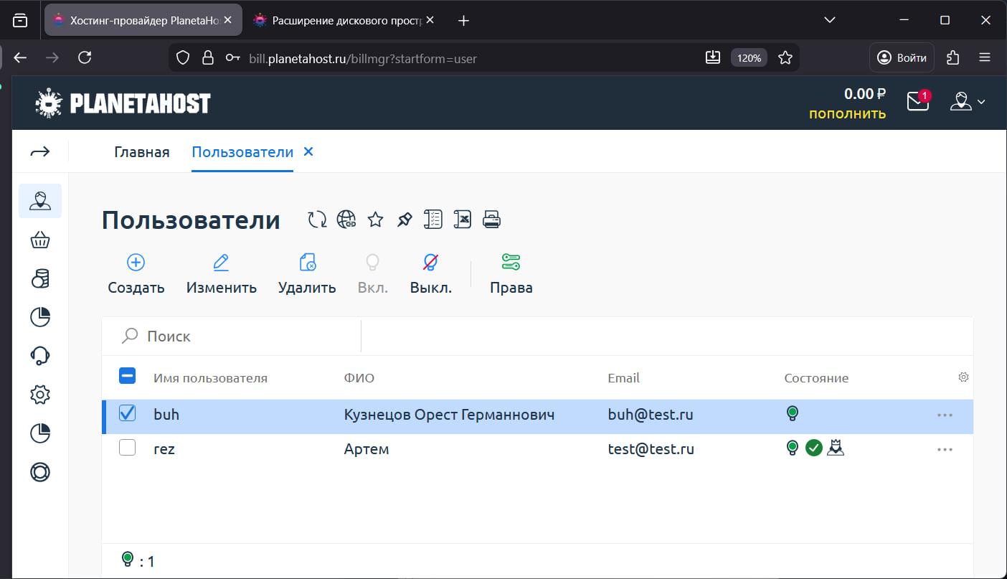The image size is (1007, 579).
Task: Click the Поиск field in users table
Action: (x=215, y=336)
